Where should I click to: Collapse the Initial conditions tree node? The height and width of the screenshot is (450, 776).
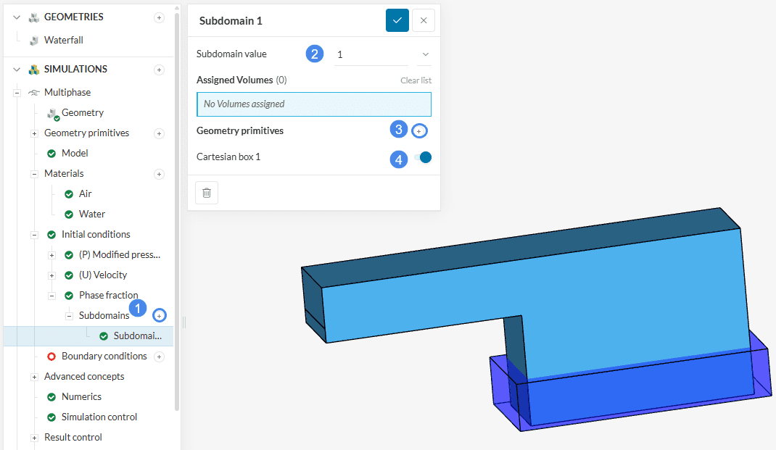tap(34, 235)
